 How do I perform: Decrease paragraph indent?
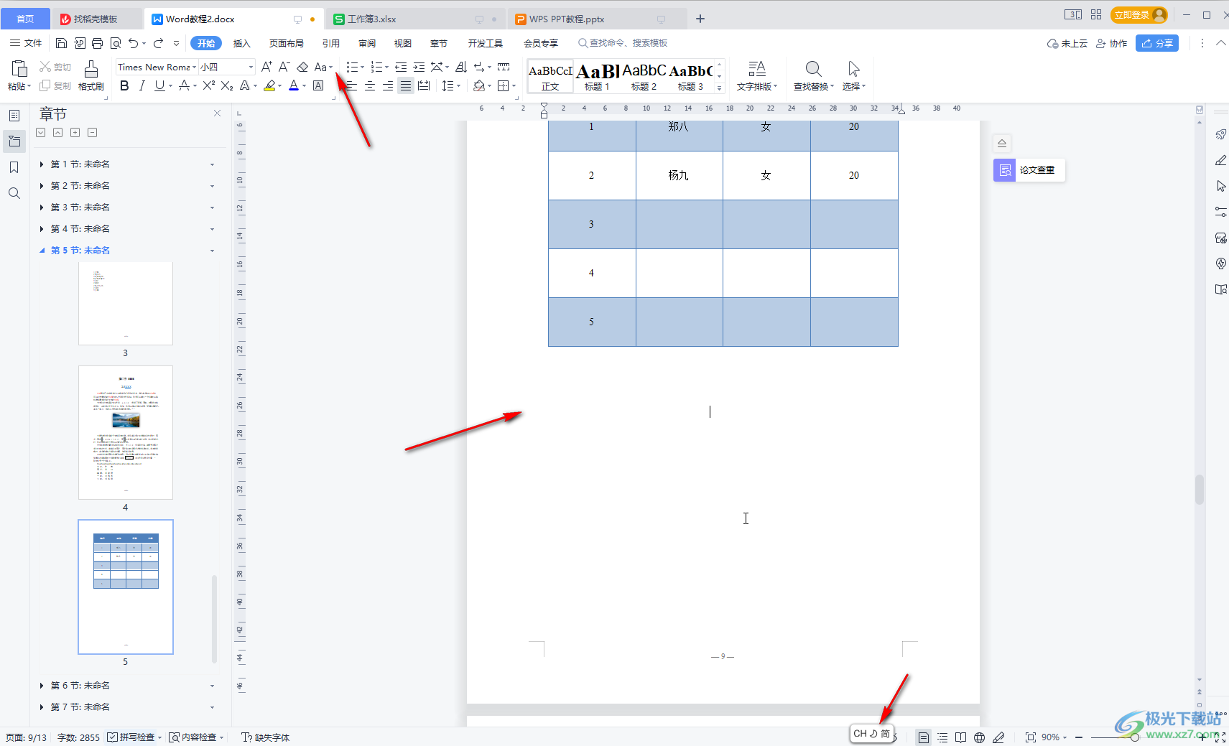(x=401, y=67)
